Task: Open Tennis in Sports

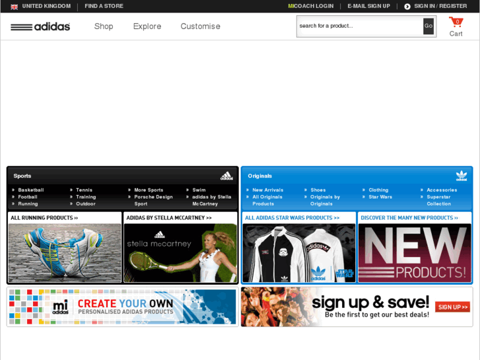Action: (85, 190)
